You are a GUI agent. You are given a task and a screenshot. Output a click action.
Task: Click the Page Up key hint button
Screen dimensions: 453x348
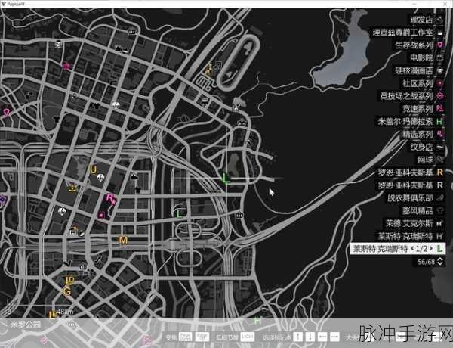pyautogui.click(x=202, y=337)
